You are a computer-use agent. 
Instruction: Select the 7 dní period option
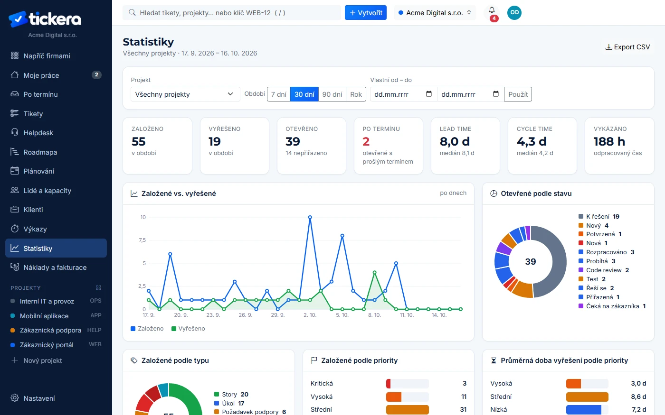[279, 94]
